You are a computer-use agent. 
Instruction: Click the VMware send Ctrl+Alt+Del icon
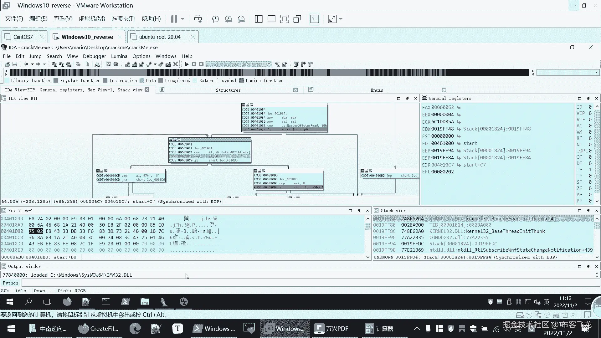198,19
